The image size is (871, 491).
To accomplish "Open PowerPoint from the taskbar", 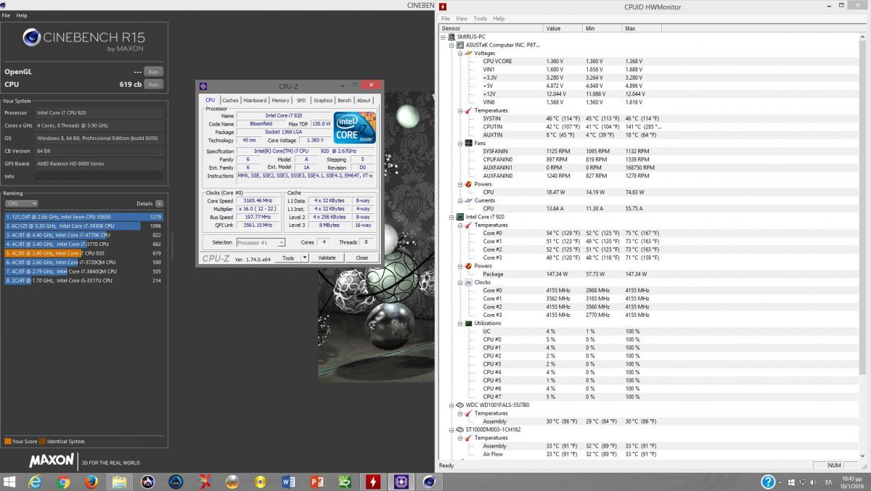I will [x=316, y=481].
